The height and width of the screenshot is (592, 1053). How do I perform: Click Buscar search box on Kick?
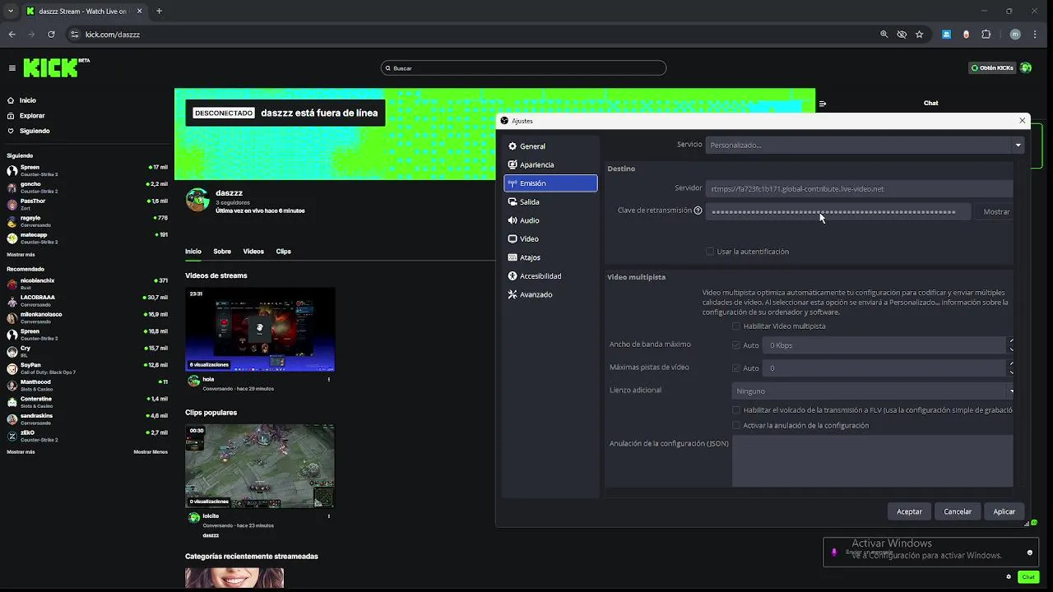tap(523, 68)
